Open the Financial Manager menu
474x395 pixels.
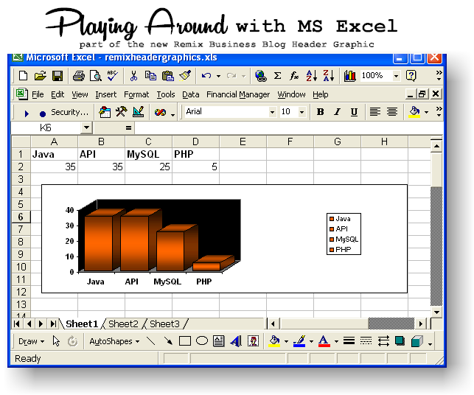(238, 94)
